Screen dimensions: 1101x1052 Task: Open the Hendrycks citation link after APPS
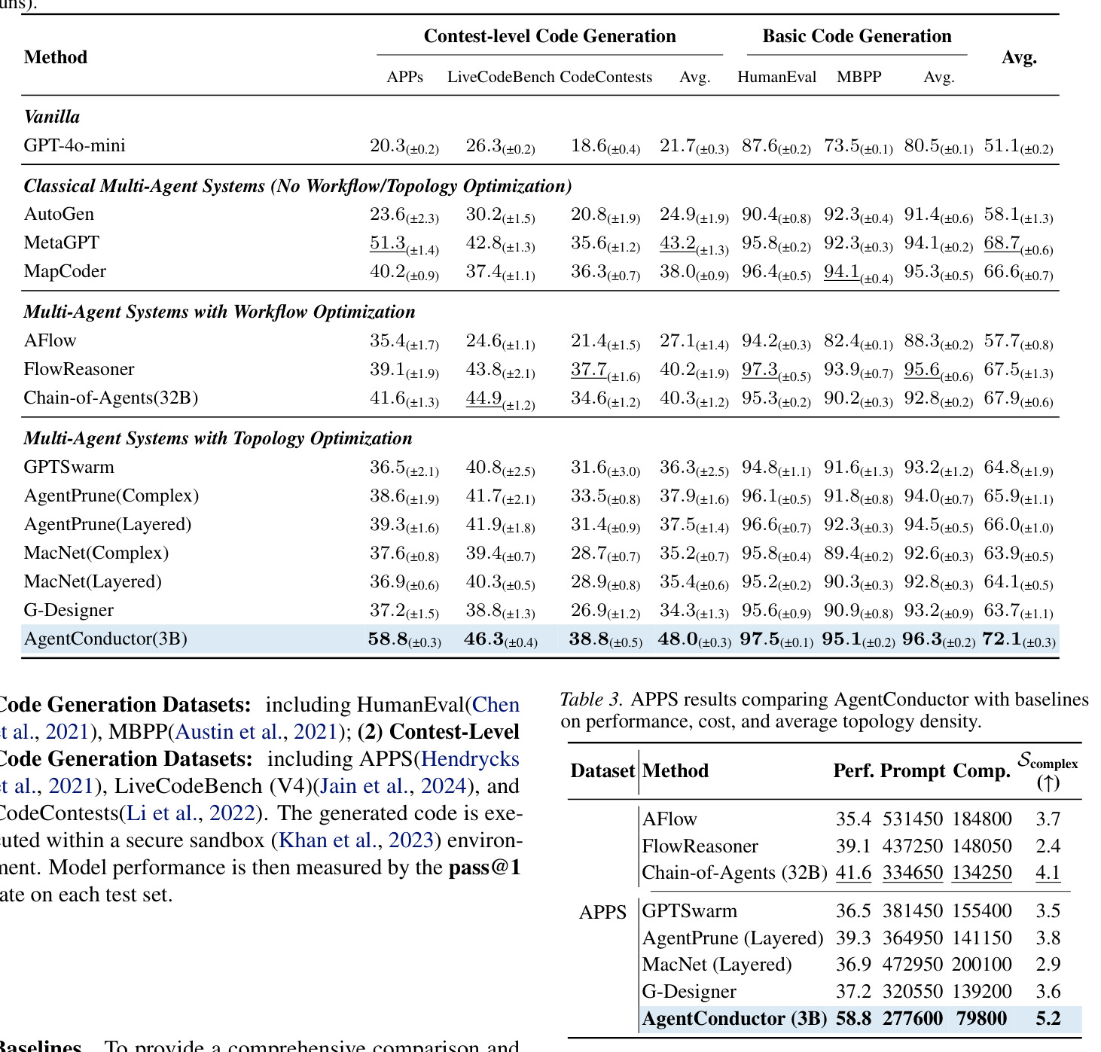coord(471,759)
